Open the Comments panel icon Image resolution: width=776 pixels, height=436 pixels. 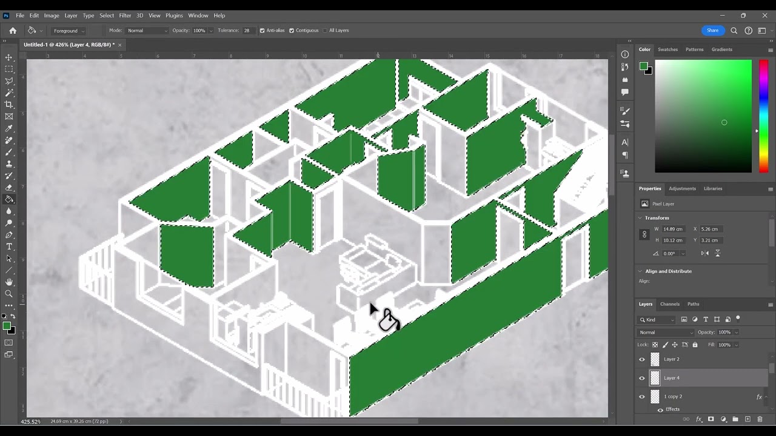(x=625, y=92)
